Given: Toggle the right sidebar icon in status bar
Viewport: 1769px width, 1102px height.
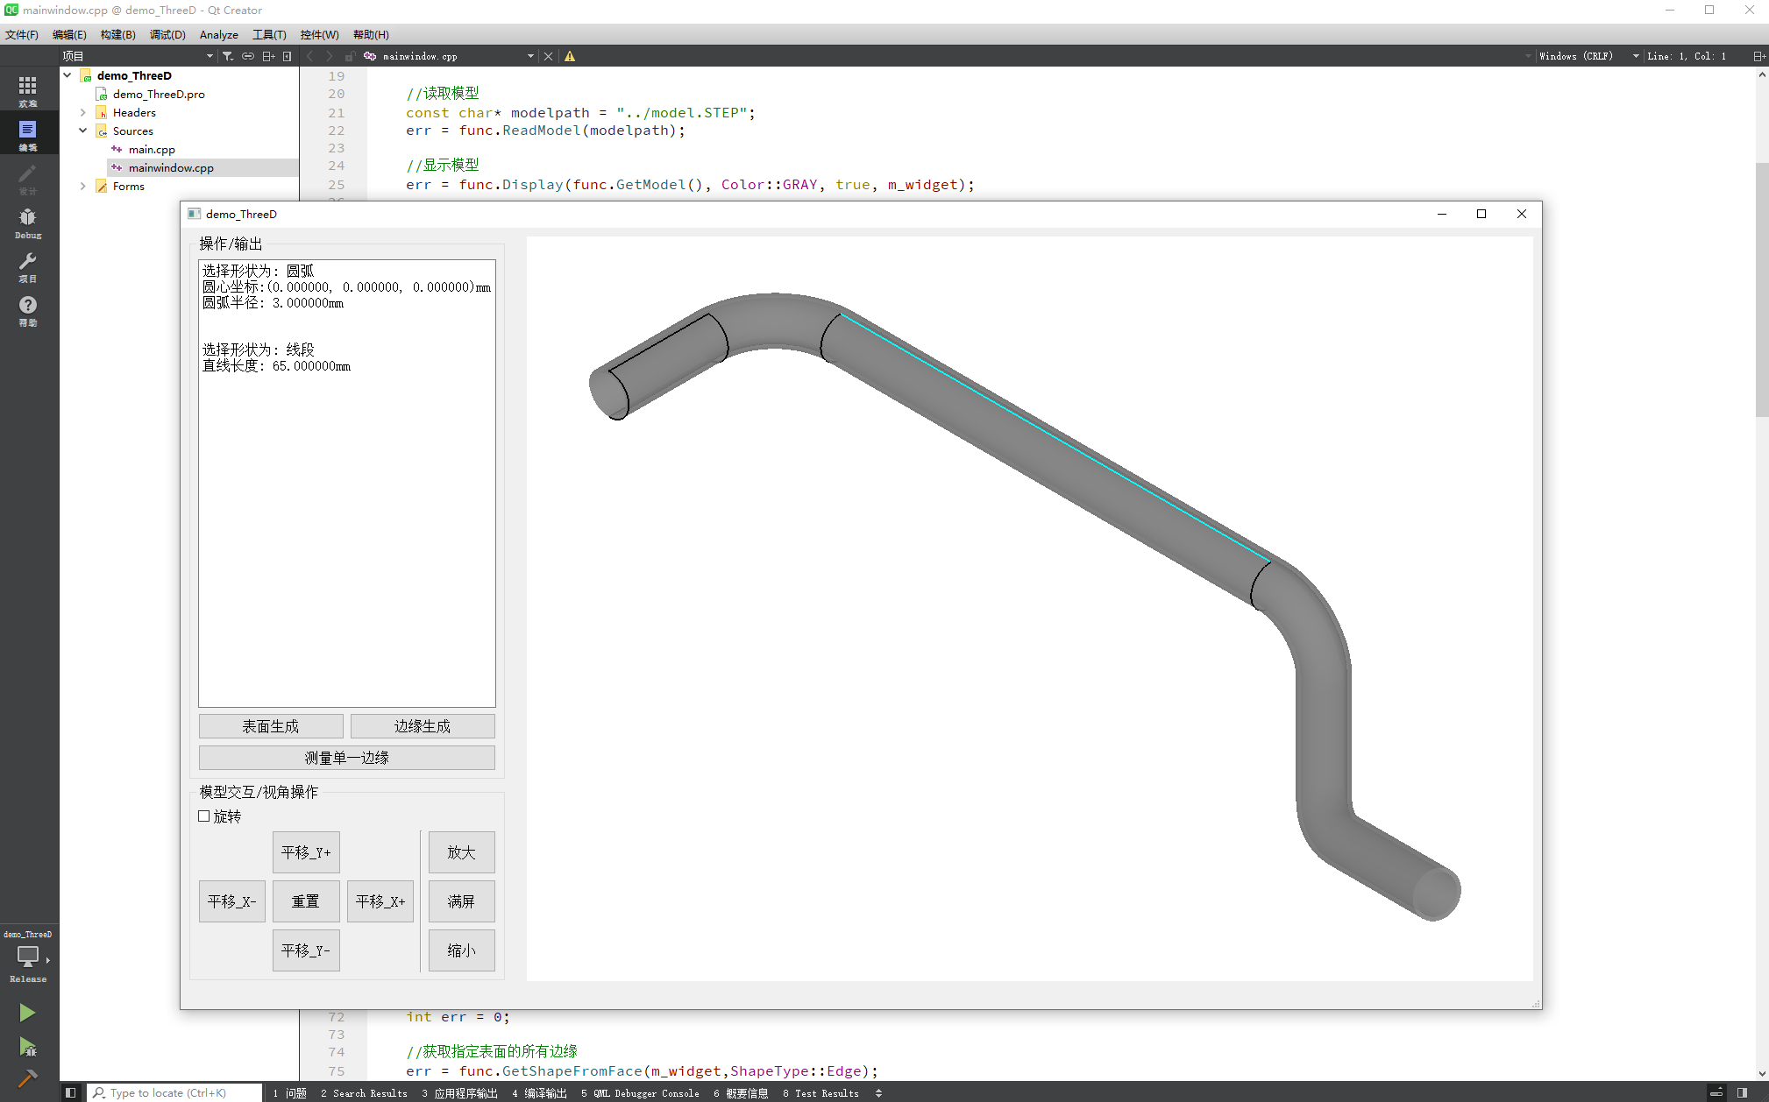Looking at the screenshot, I should (x=1742, y=1092).
